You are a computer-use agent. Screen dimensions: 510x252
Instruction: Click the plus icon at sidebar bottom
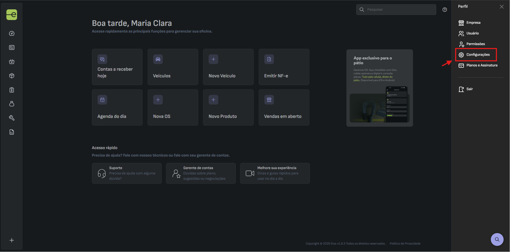click(x=12, y=240)
